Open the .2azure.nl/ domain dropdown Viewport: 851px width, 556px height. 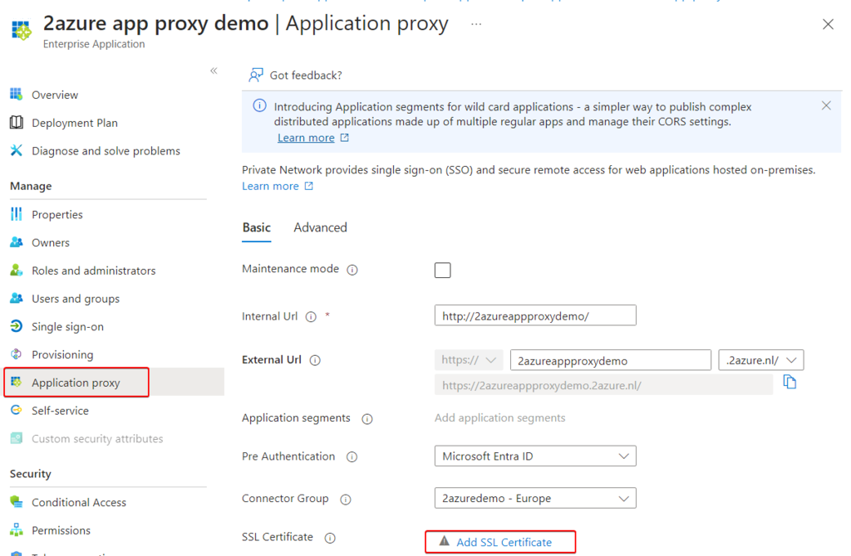(x=761, y=360)
